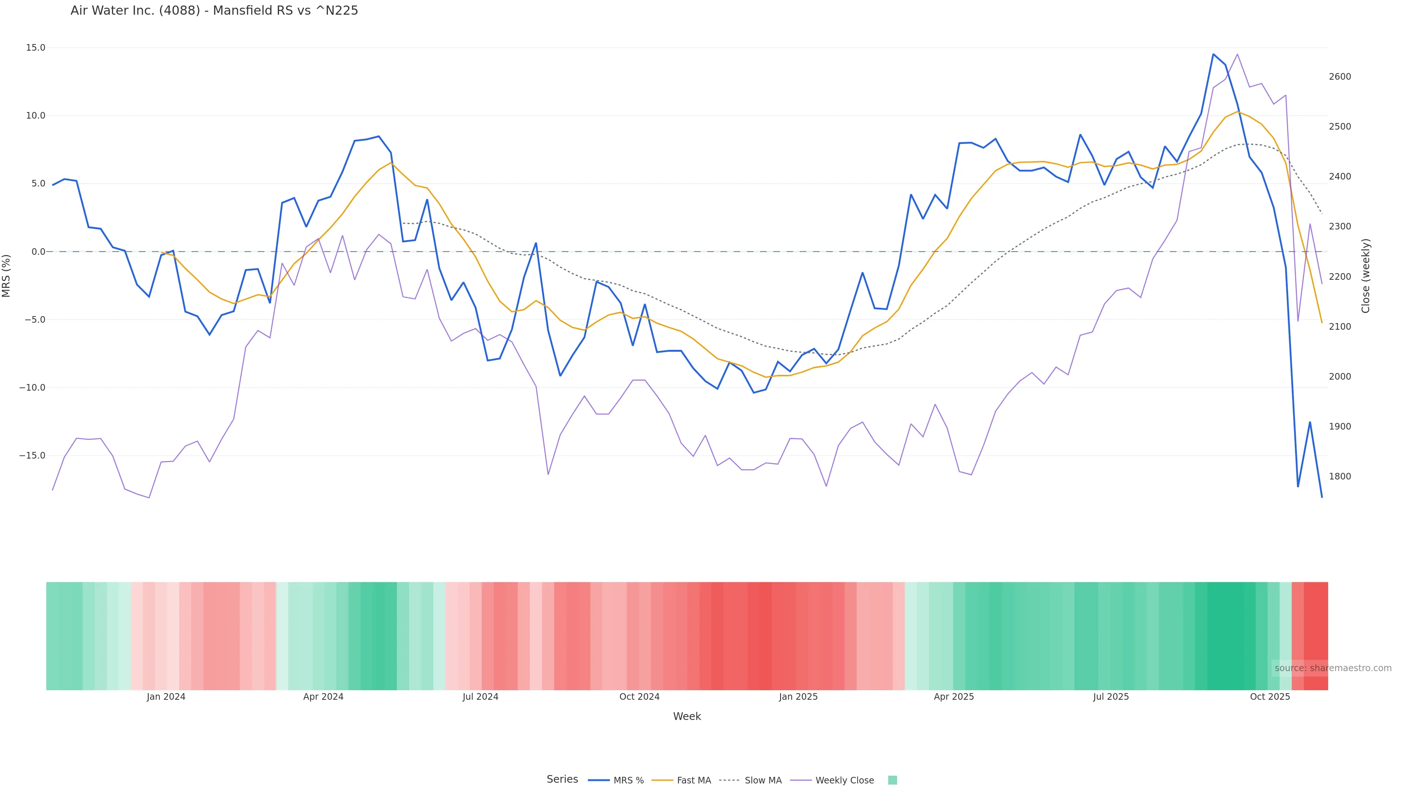This screenshot has height=793, width=1410.
Task: Click the Oct 2025 axis tick label
Action: tap(1270, 697)
